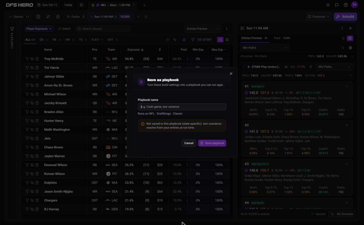Sort by the Exposure column header
Image resolution: width=364 pixels, height=225 pixels.
pyautogui.click(x=135, y=50)
